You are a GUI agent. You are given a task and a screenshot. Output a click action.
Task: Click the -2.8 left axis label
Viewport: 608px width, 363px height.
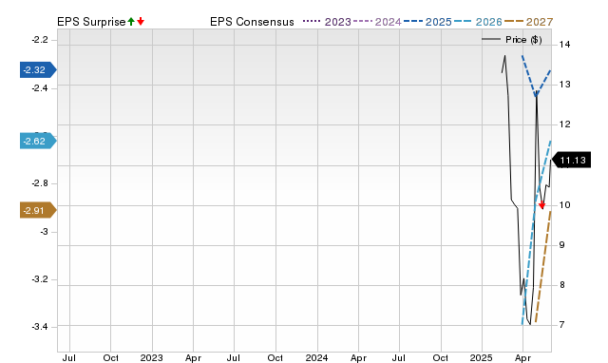coord(40,183)
